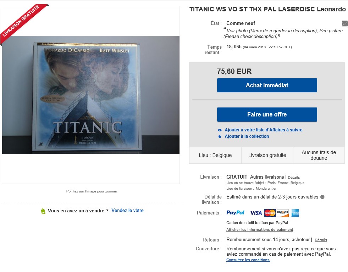This screenshot has width=348, height=272.
Task: Add item via Ajouter à votre liste d'Affaires à suivre
Action: pyautogui.click(x=264, y=130)
